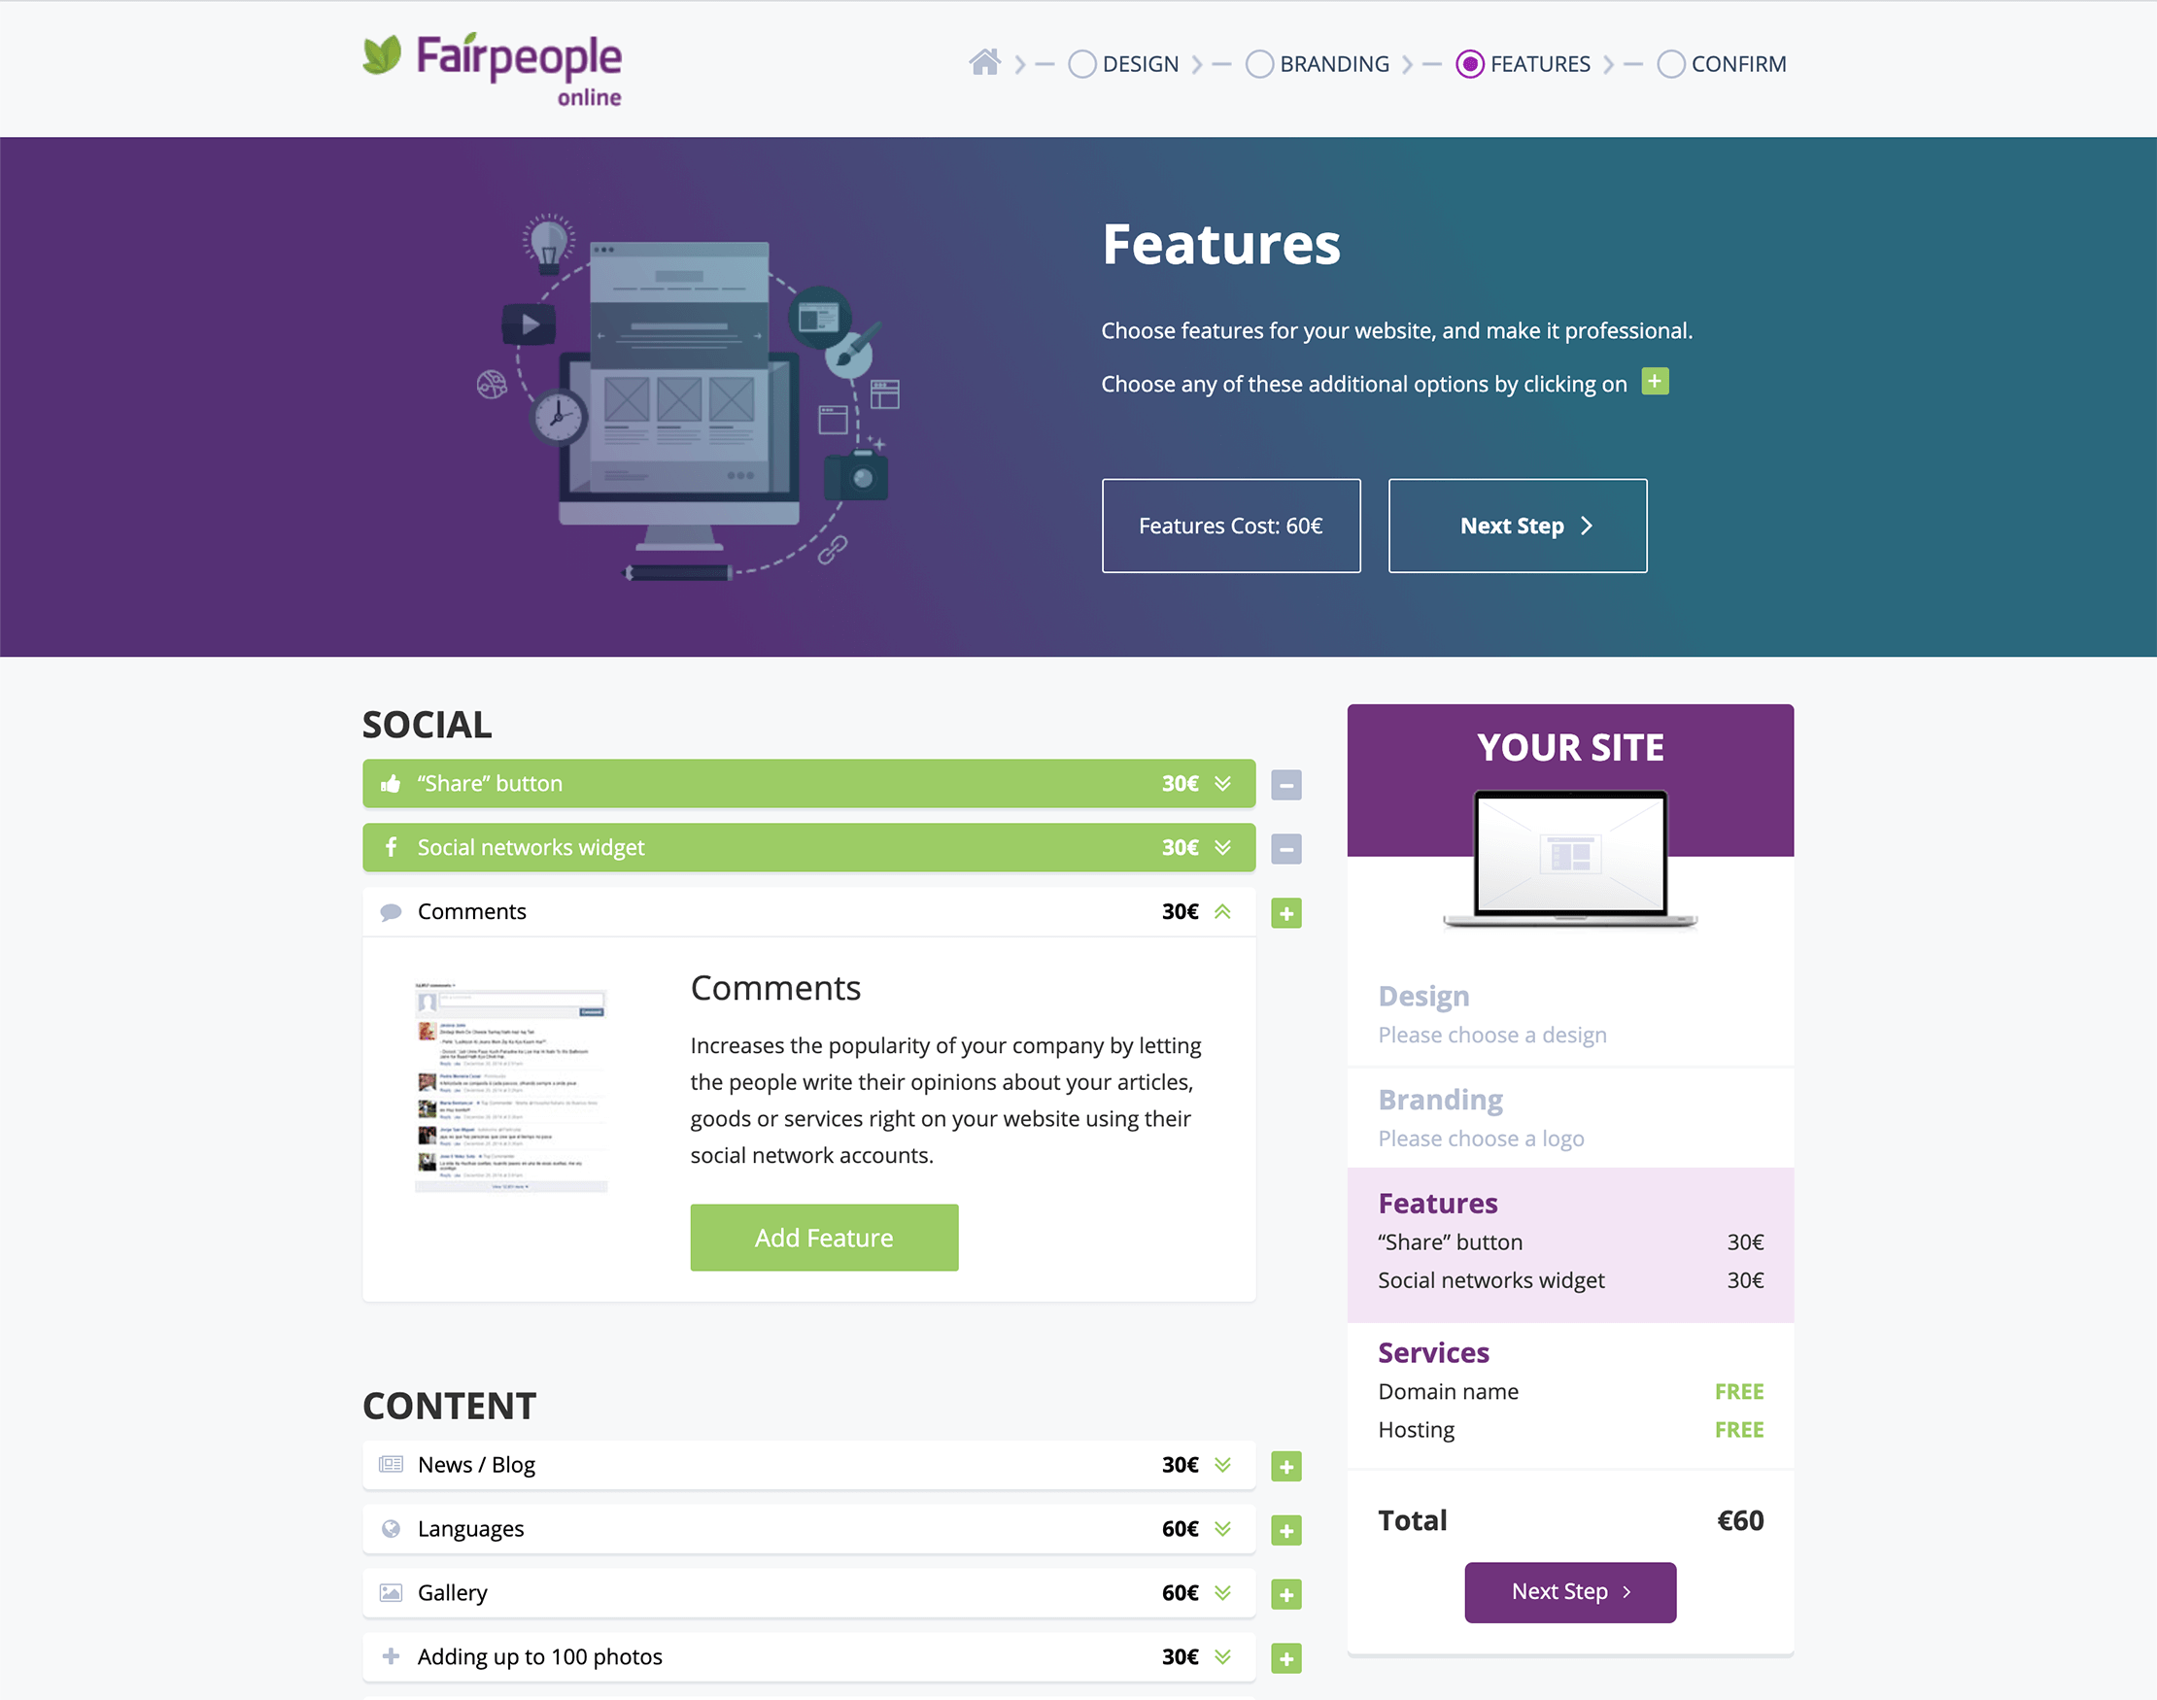Screen dimensions: 2157x1700
Task: Click the Facebook social networks widget icon
Action: click(389, 847)
